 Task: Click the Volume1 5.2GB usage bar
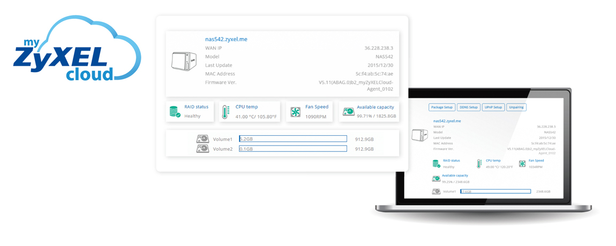293,139
